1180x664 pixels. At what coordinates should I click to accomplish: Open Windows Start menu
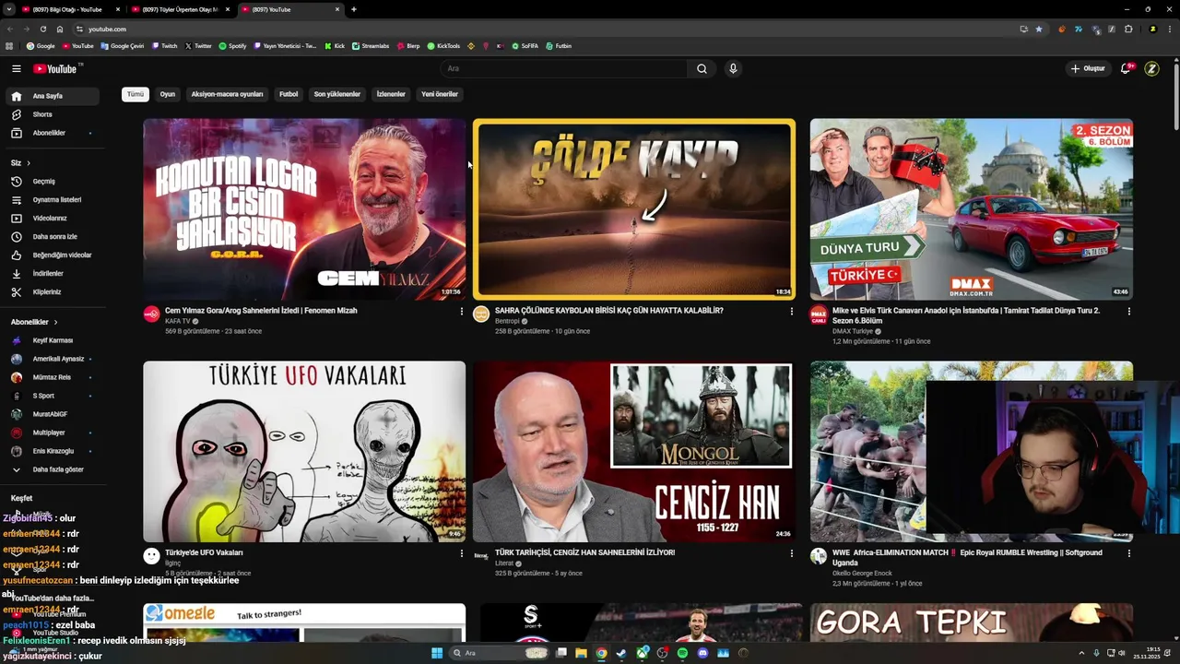pos(437,653)
